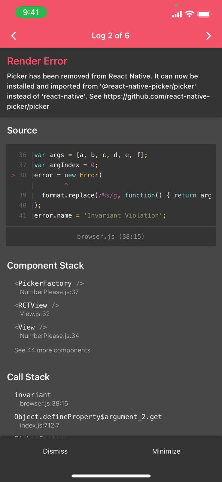Open the react-native-picker GitHub link

156,96
